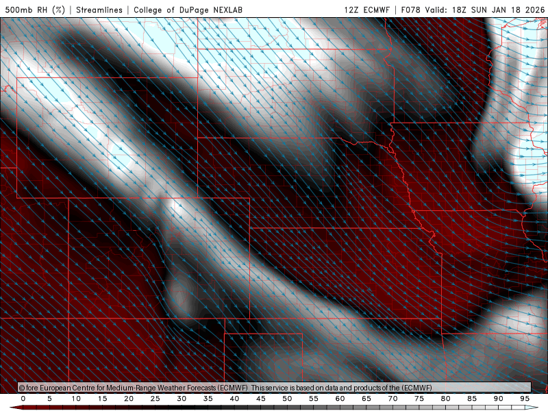
Task: Pick the "85" colorbar label
Action: (x=472, y=399)
